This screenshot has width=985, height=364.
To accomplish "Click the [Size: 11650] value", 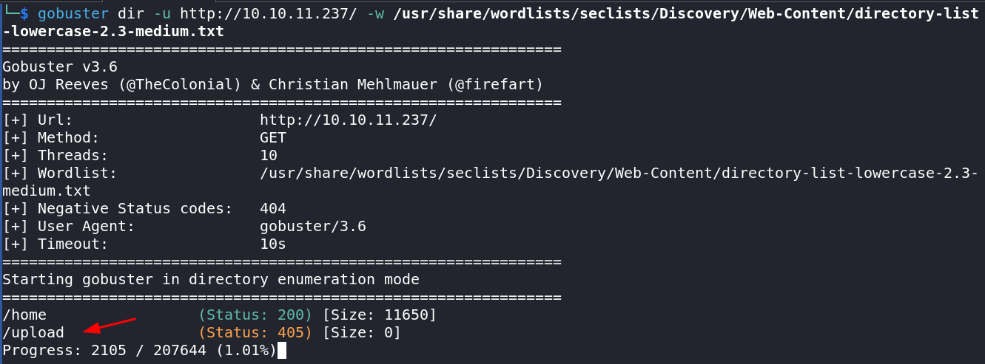I will [380, 315].
